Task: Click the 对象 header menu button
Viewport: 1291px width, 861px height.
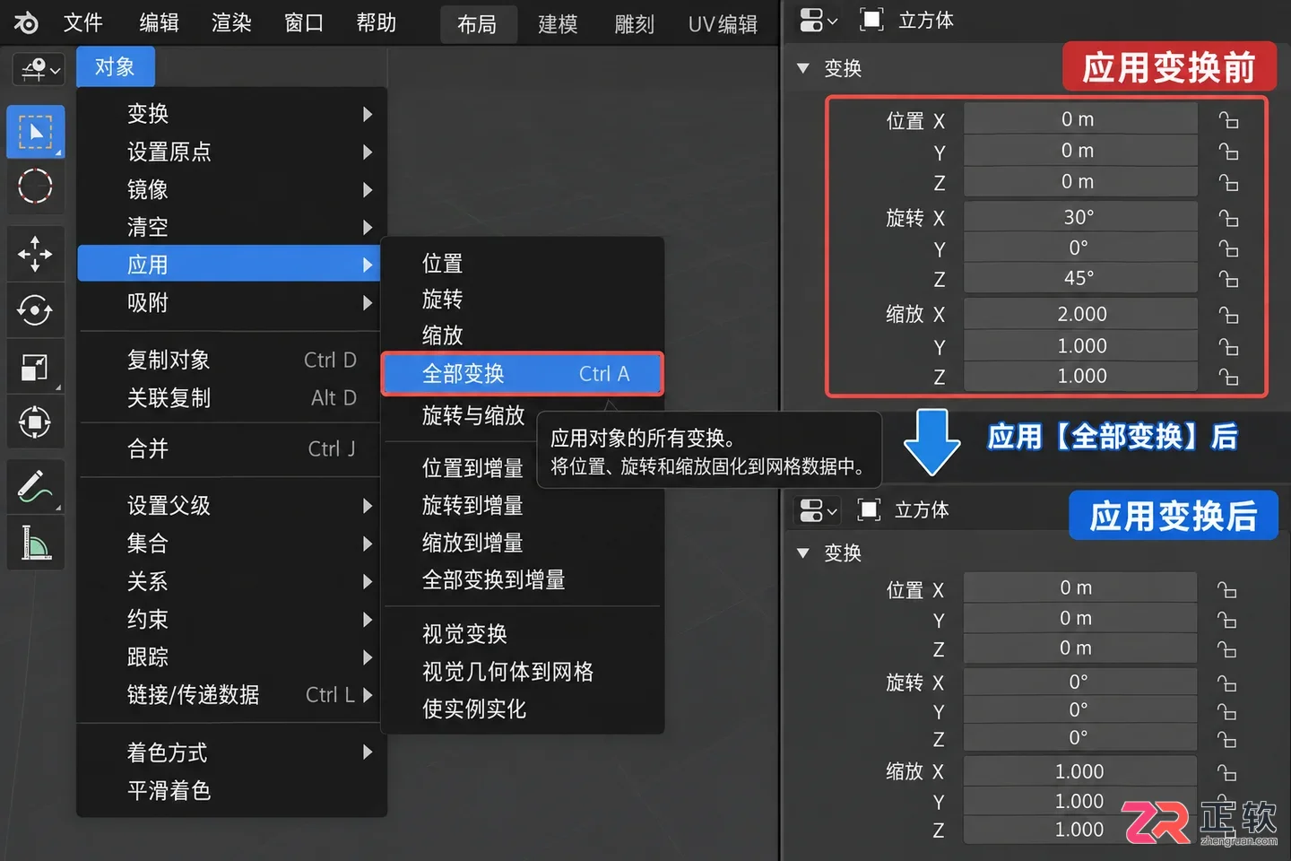Action: pyautogui.click(x=116, y=67)
